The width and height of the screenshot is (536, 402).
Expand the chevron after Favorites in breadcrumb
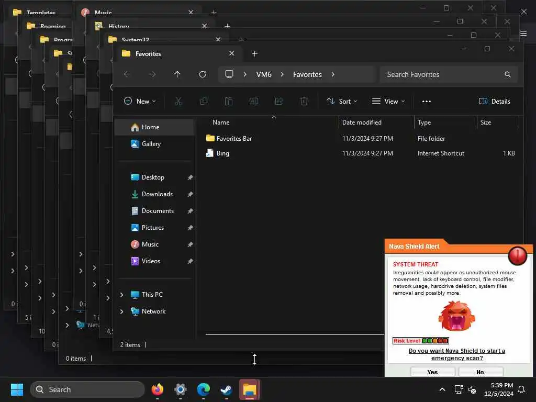[333, 74]
